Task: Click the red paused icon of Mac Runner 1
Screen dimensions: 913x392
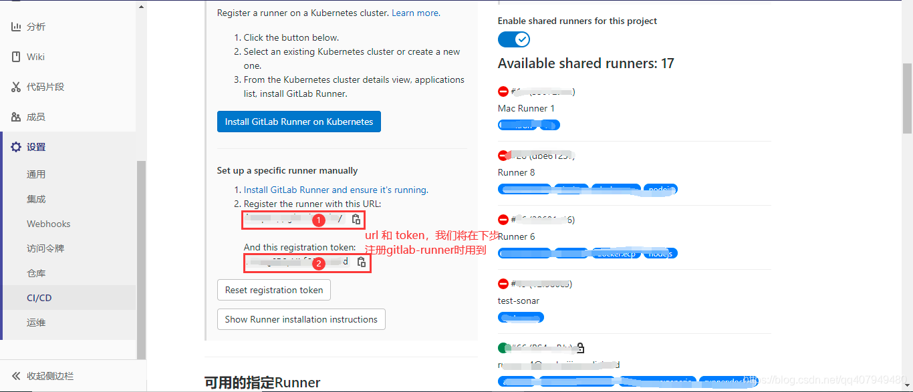Action: click(x=503, y=91)
